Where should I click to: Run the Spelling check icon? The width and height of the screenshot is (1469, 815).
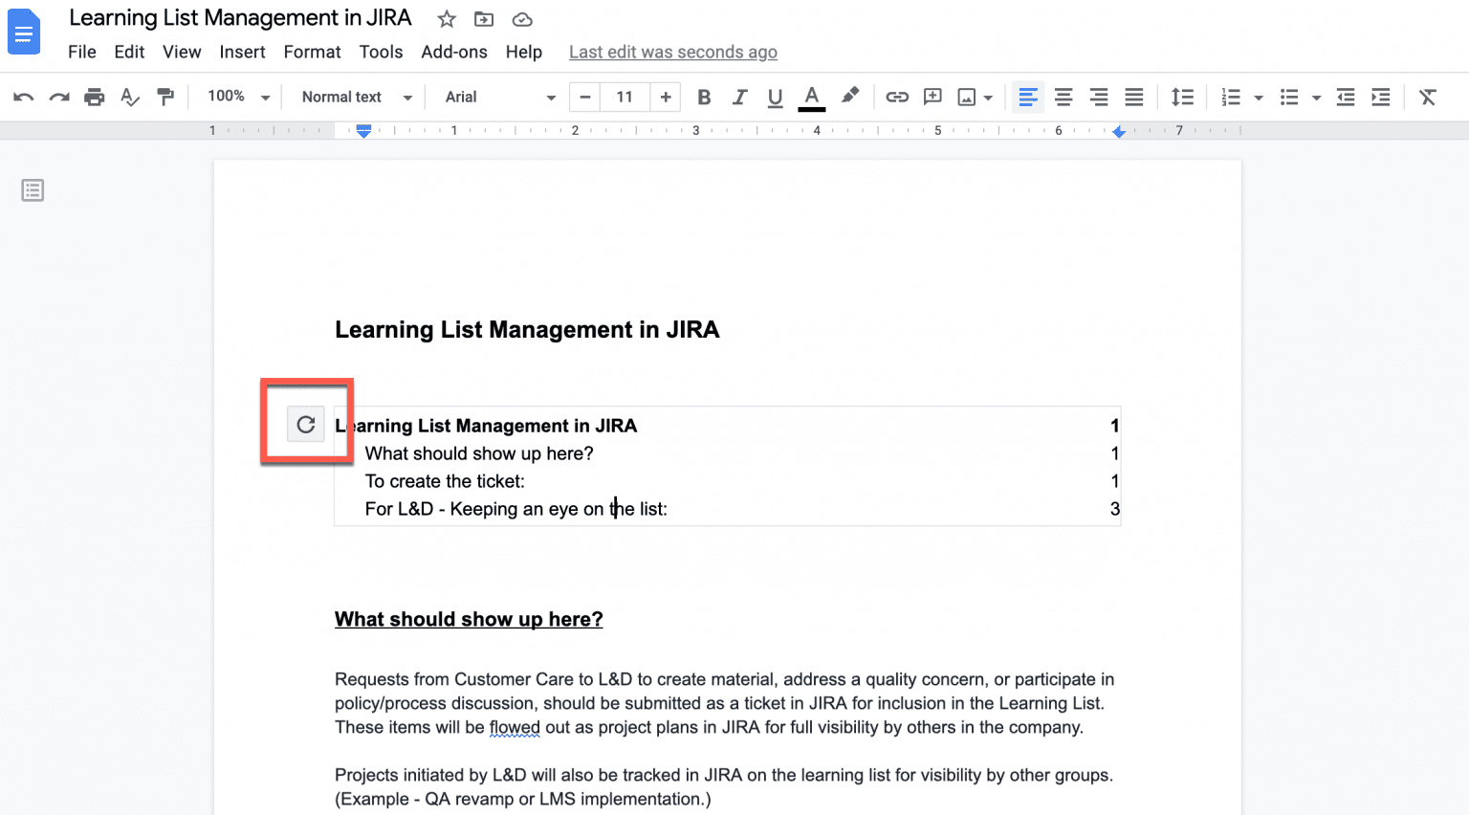click(x=130, y=97)
